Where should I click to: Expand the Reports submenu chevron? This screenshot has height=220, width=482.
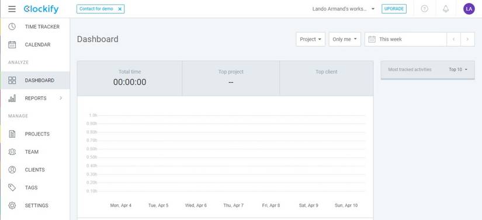61,98
